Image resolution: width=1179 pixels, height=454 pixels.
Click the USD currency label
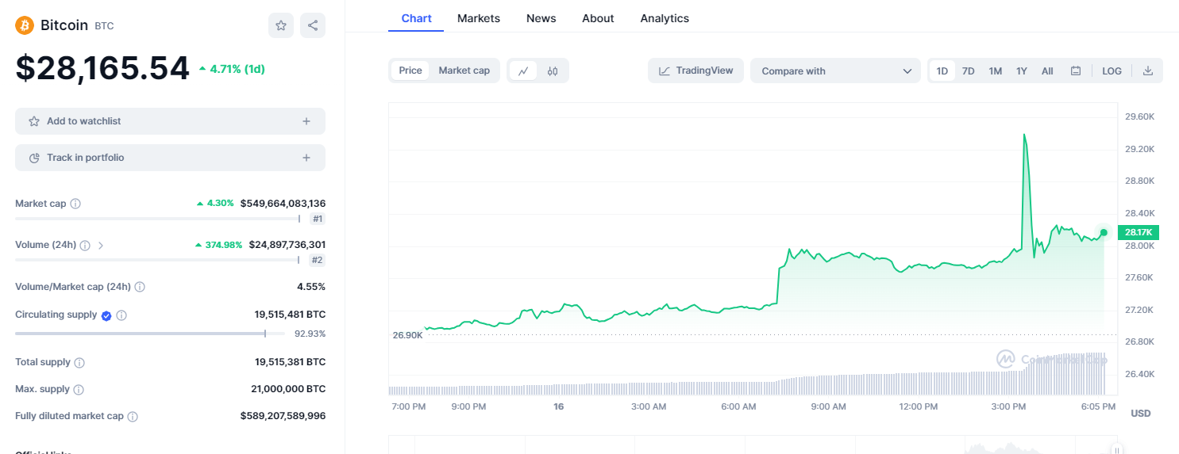[1141, 414]
